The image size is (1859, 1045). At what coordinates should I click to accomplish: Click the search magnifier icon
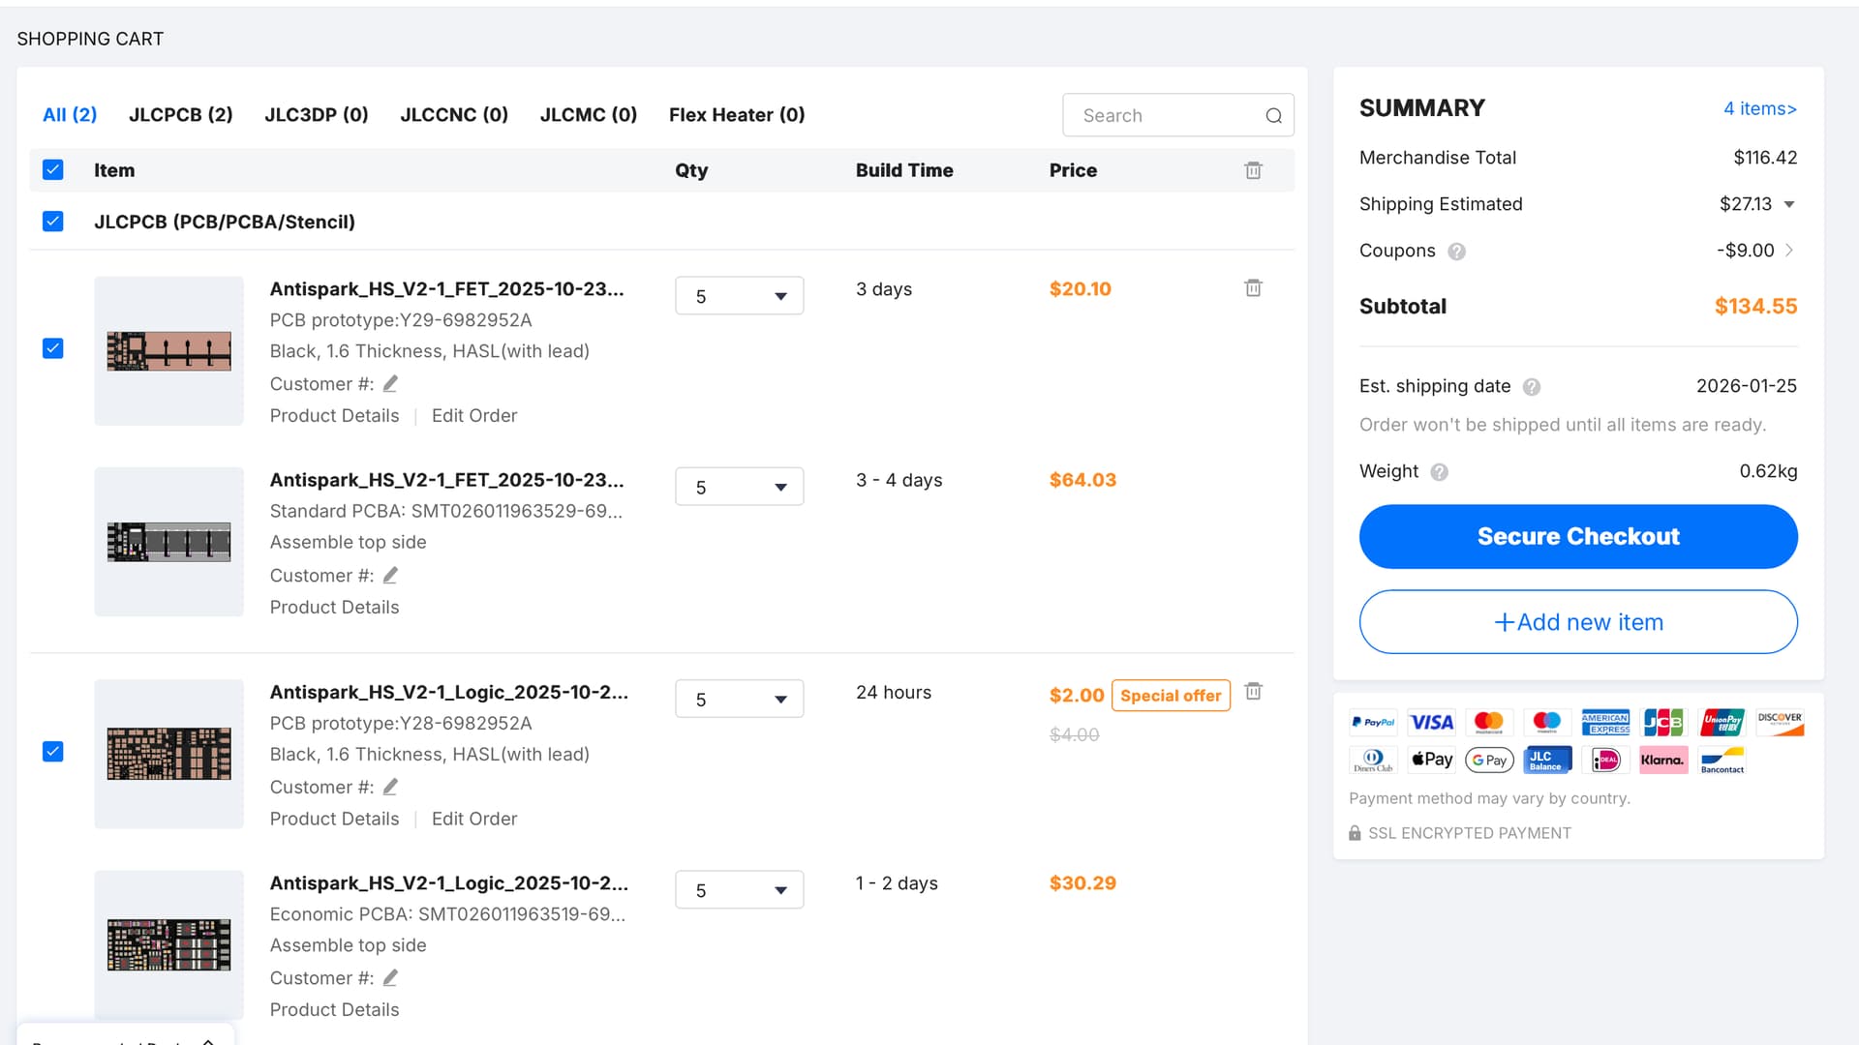click(1273, 116)
